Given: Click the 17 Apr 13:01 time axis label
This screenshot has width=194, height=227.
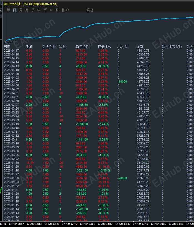Looking at the screenshot, I should [x=87, y=224].
